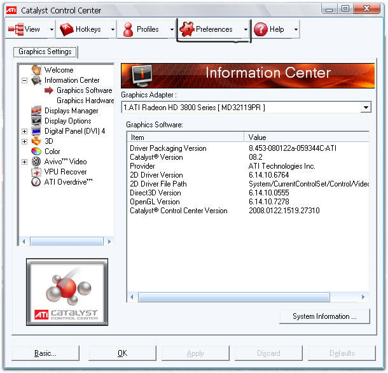The width and height of the screenshot is (388, 373).
Task: Select Graphics Software in the tree
Action: pyautogui.click(x=85, y=90)
